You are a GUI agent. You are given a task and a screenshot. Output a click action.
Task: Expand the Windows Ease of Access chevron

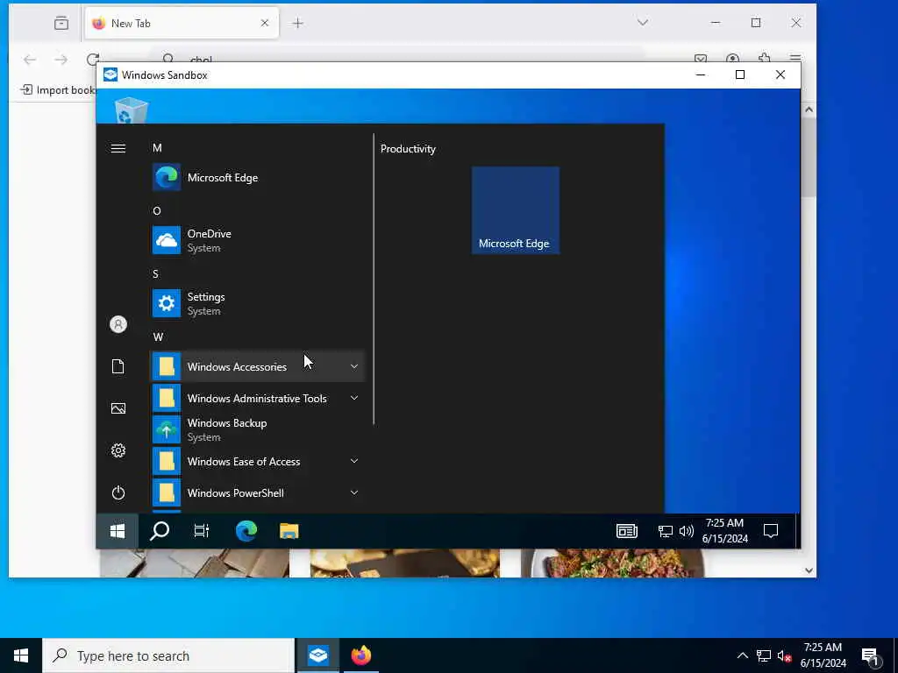pos(354,461)
